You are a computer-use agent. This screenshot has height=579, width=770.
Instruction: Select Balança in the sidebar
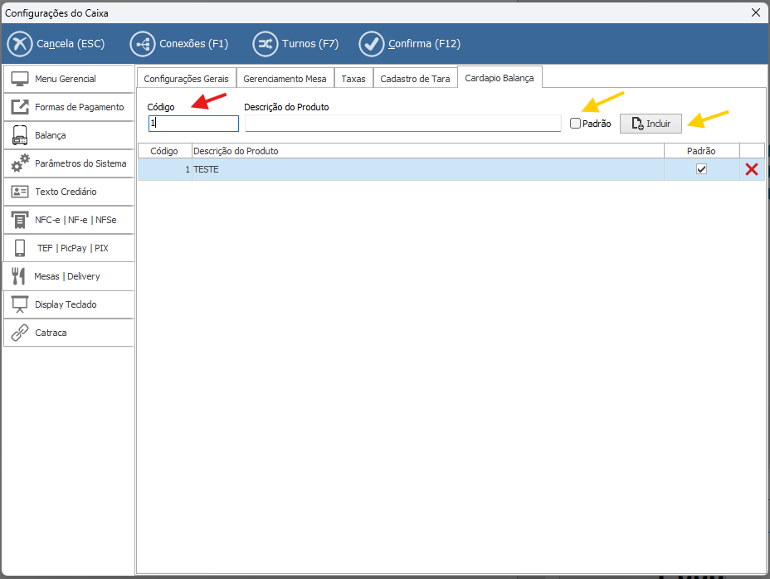pyautogui.click(x=69, y=135)
